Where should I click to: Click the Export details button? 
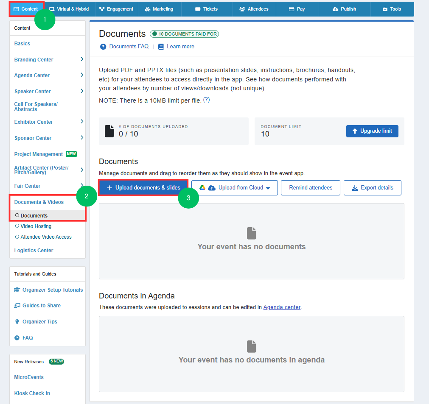pos(372,188)
